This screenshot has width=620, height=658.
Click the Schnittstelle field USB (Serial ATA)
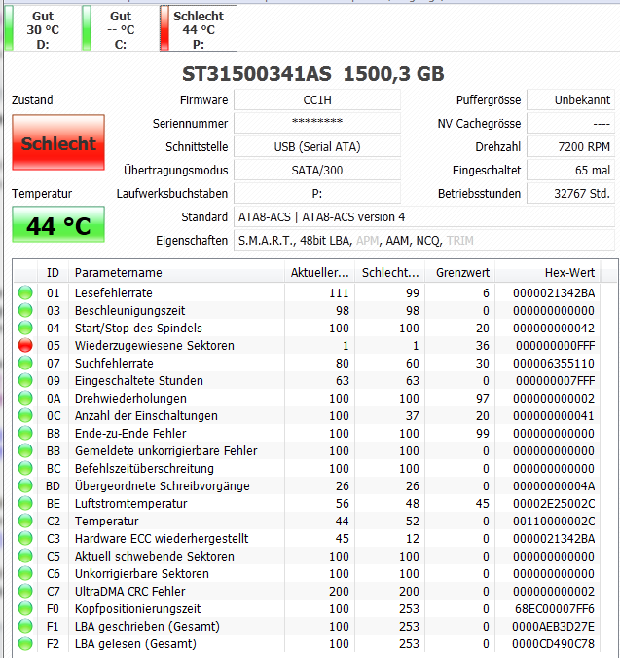[x=317, y=147]
